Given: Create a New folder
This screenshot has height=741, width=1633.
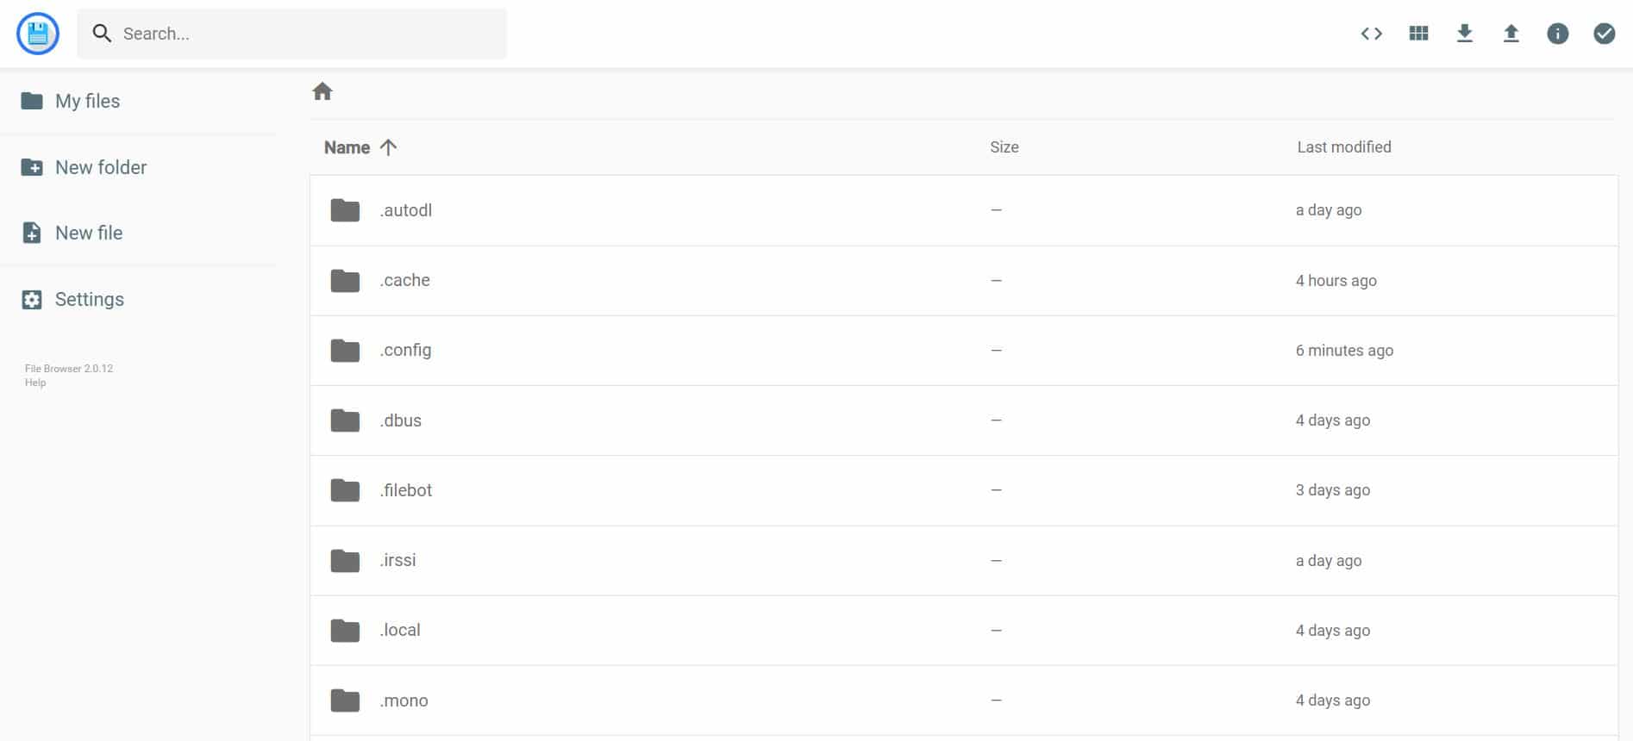Looking at the screenshot, I should click(101, 167).
